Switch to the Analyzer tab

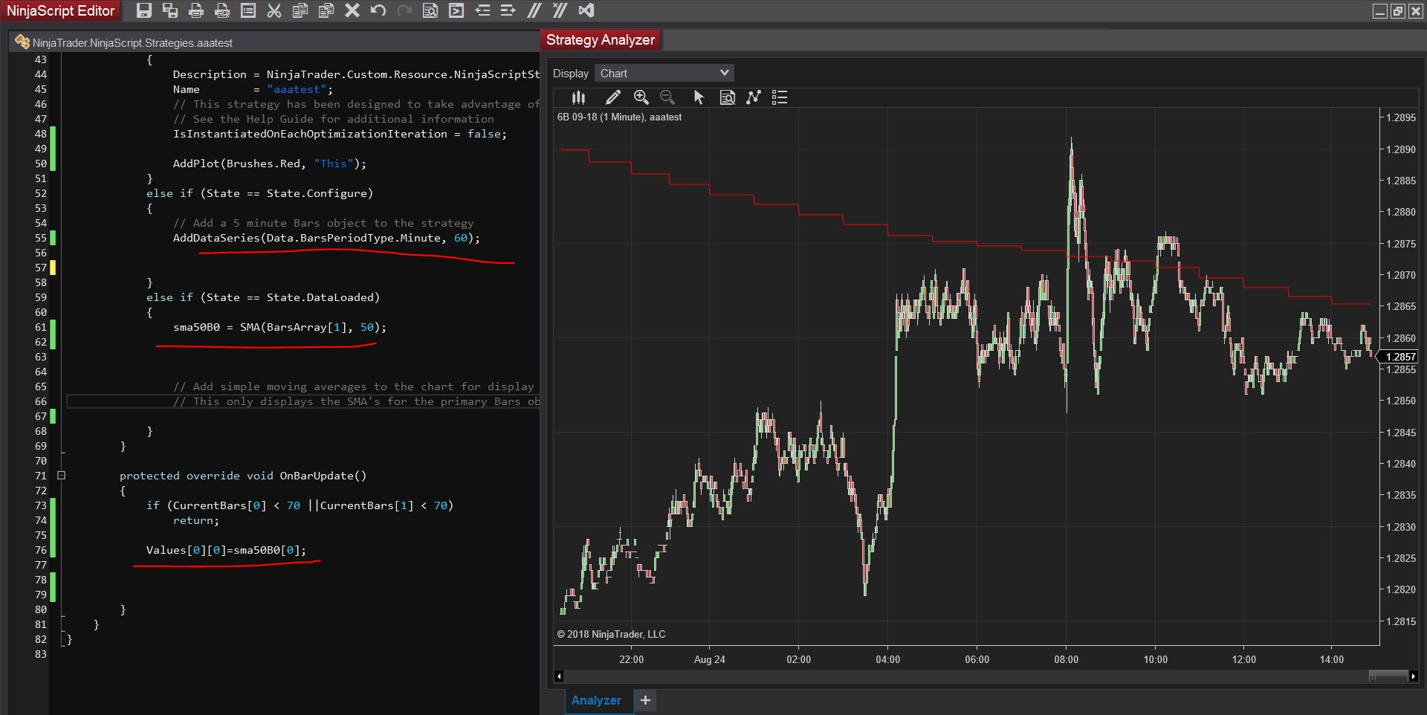tap(596, 700)
